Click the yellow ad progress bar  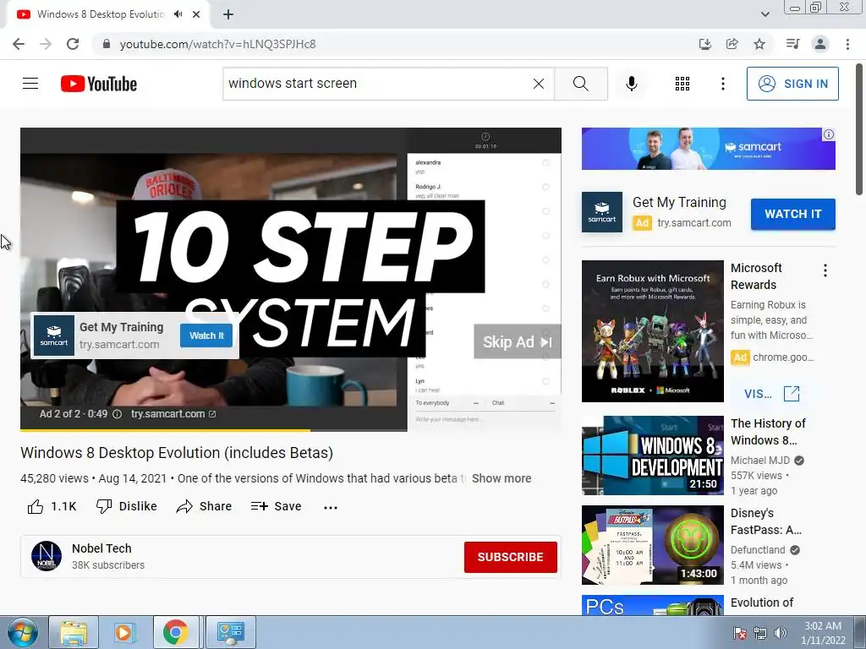pos(165,429)
